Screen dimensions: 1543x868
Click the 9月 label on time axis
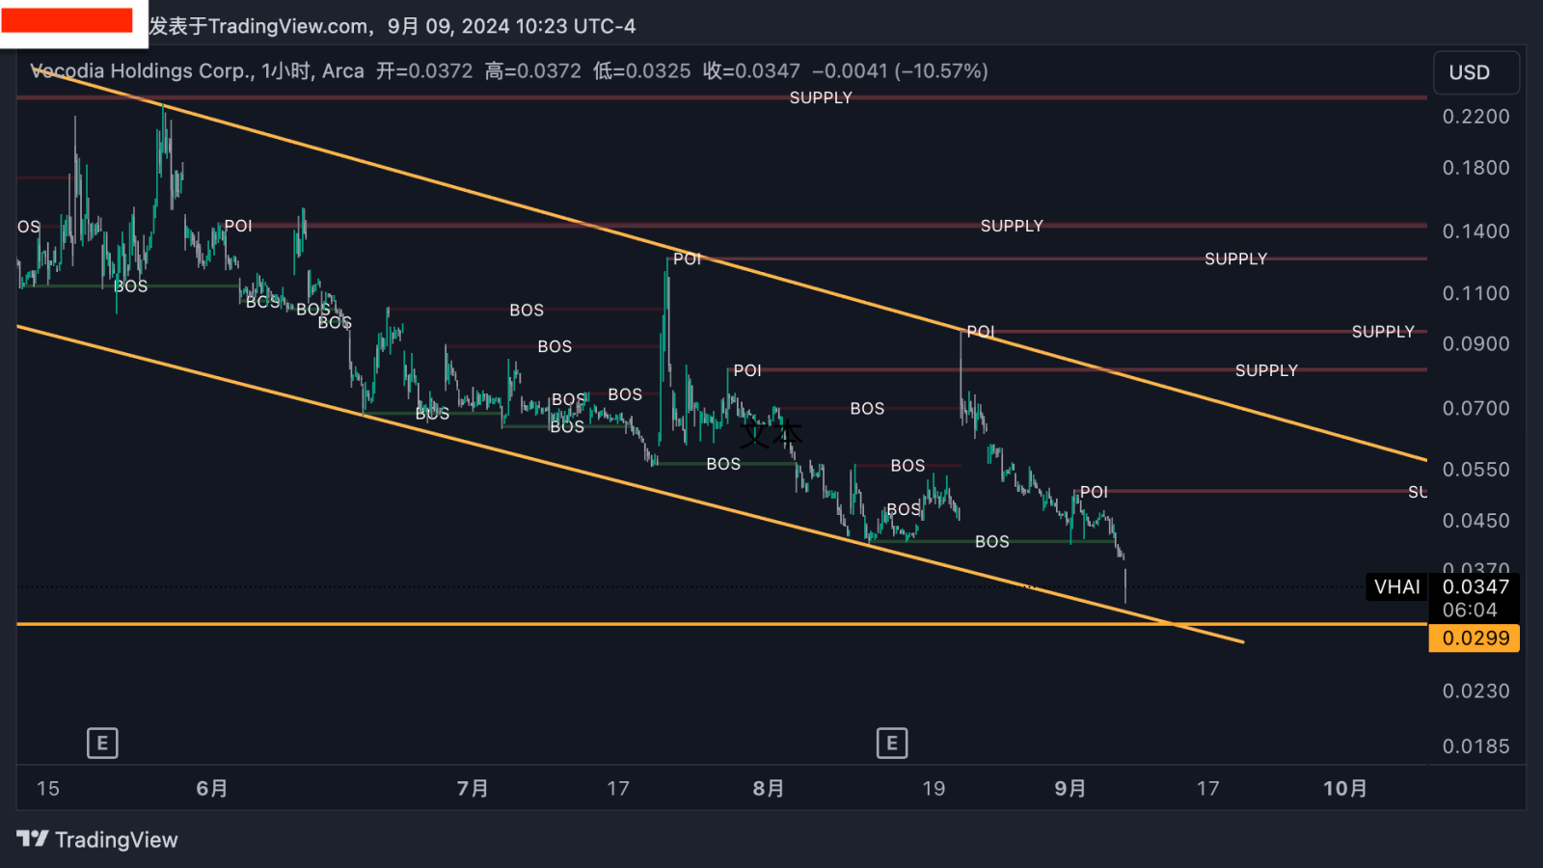[x=1070, y=789]
